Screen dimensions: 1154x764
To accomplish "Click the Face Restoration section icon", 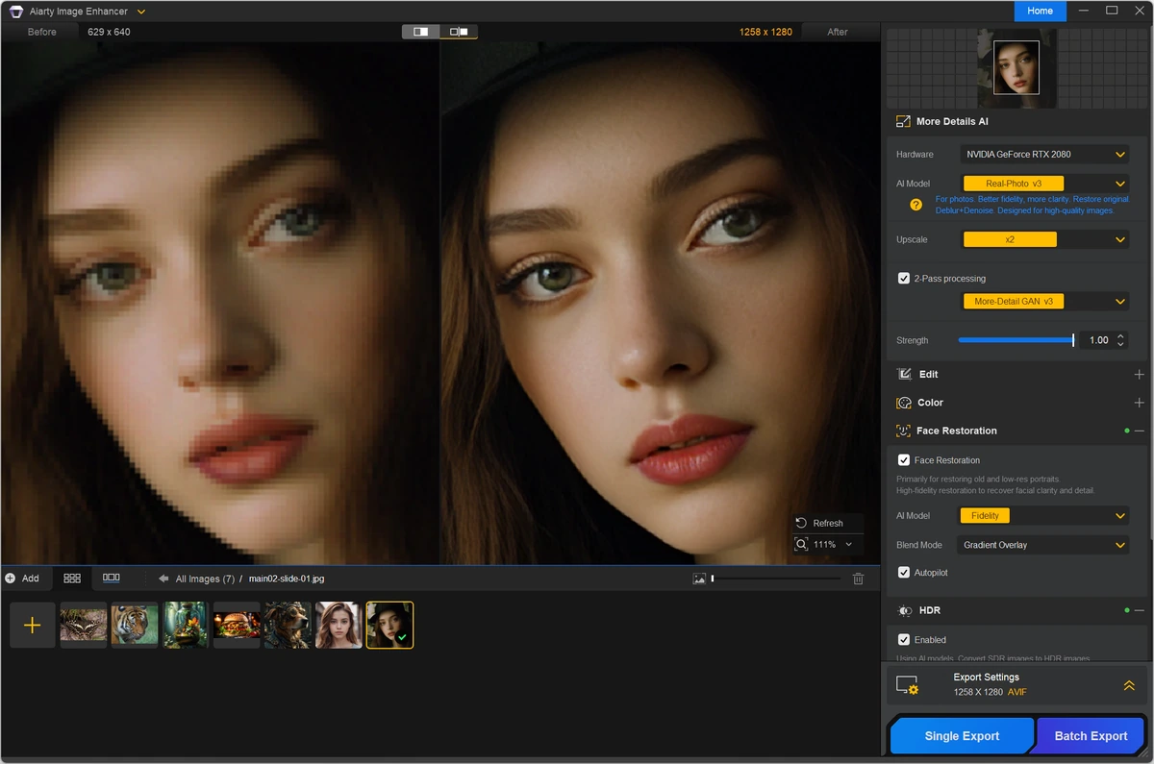I will [x=904, y=431].
